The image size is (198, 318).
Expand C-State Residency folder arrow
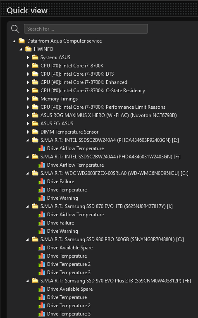(x=28, y=91)
